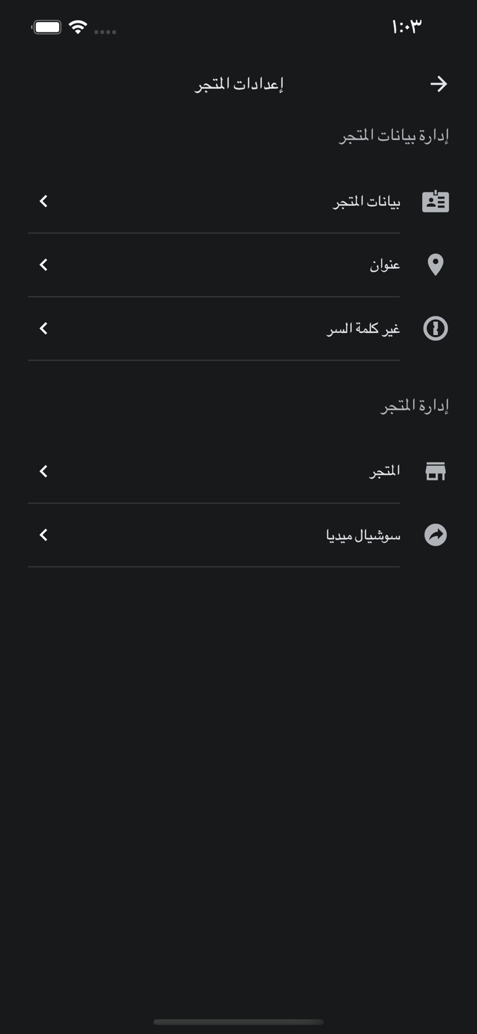This screenshot has height=1034, width=477.
Task: Select the share icon for سوشيال ميديا
Action: click(x=435, y=535)
